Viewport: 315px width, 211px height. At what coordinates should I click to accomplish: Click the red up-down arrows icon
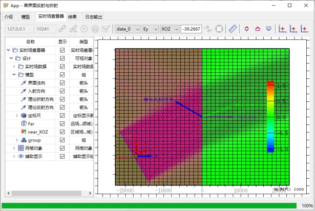(247, 29)
